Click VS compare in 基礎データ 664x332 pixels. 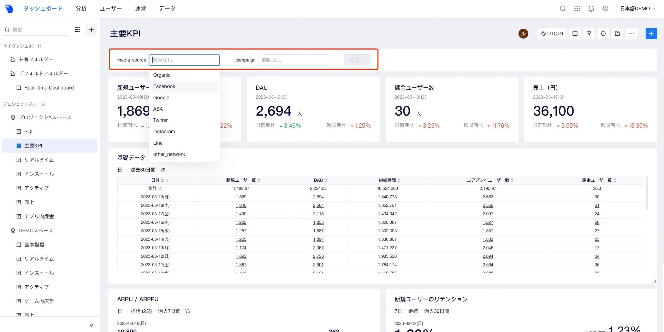(163, 170)
